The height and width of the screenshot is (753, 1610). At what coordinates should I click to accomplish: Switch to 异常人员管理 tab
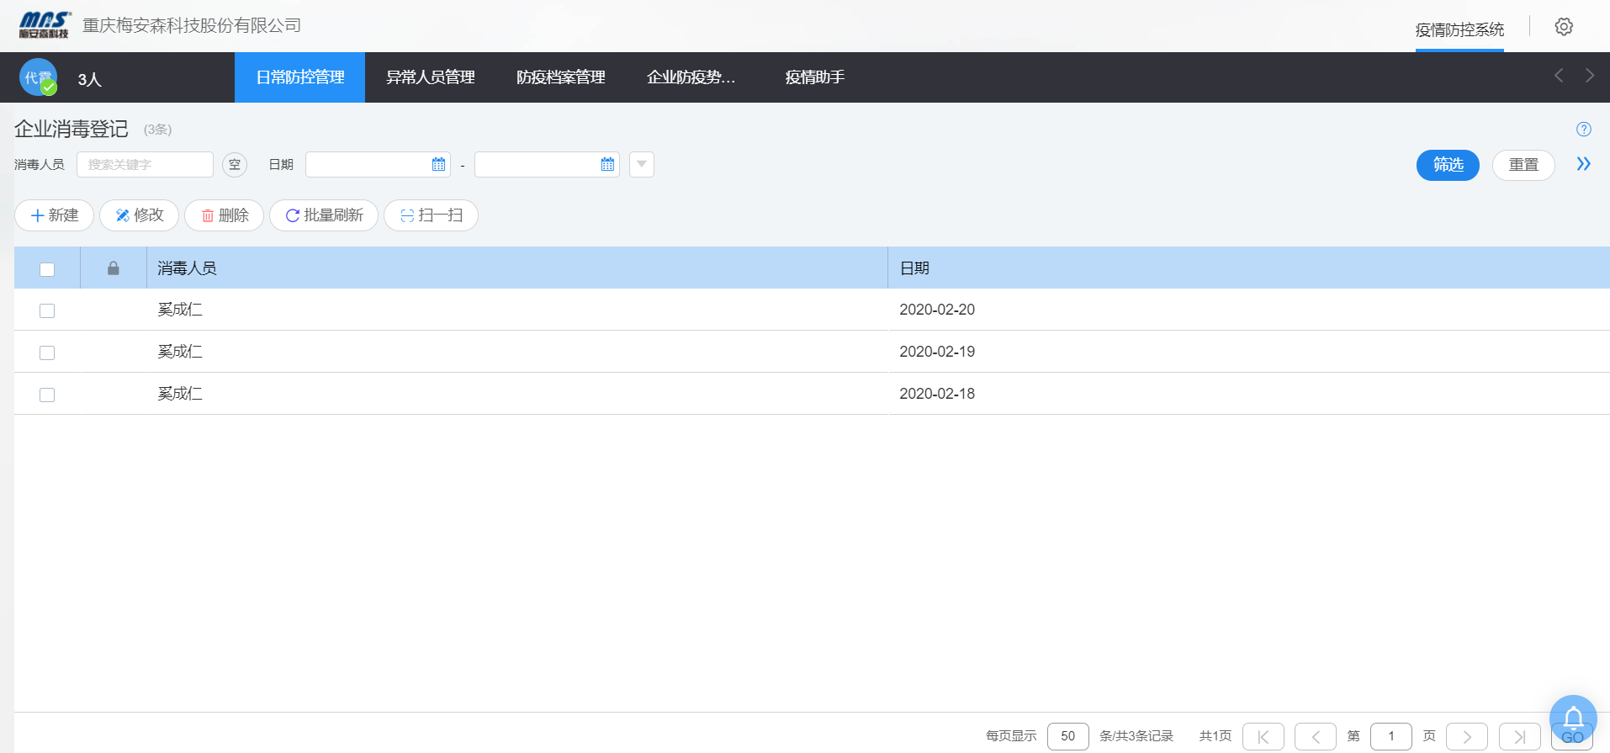tap(430, 77)
